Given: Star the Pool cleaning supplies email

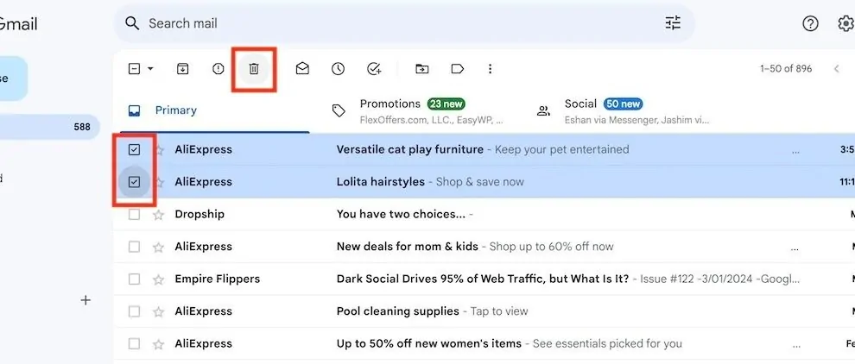Looking at the screenshot, I should 159,311.
